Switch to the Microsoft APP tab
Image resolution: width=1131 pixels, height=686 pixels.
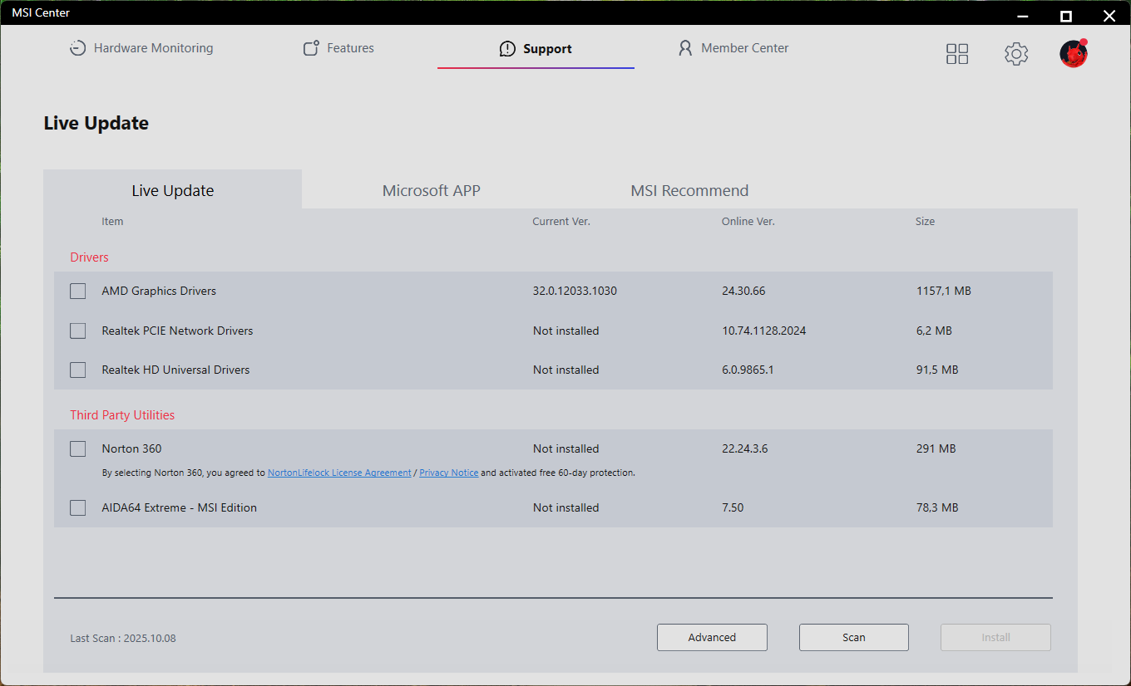431,190
